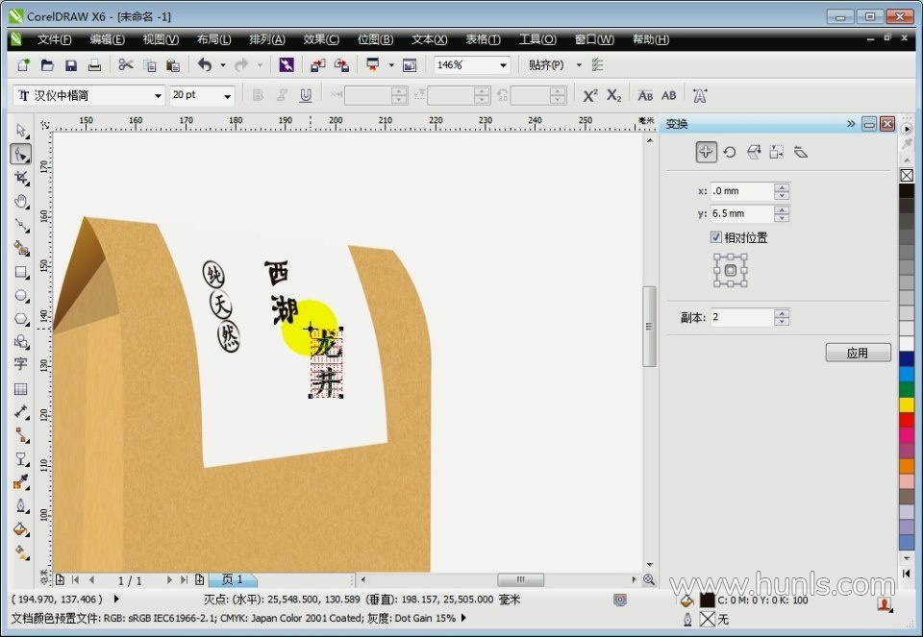Click the Underline text icon

coord(306,95)
